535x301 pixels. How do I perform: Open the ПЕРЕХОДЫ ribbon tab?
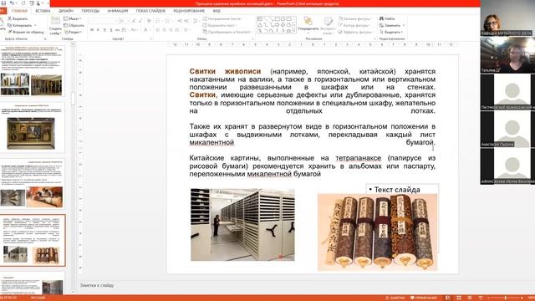pos(90,11)
